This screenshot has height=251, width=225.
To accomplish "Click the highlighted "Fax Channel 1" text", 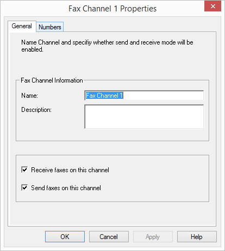I will pos(104,96).
